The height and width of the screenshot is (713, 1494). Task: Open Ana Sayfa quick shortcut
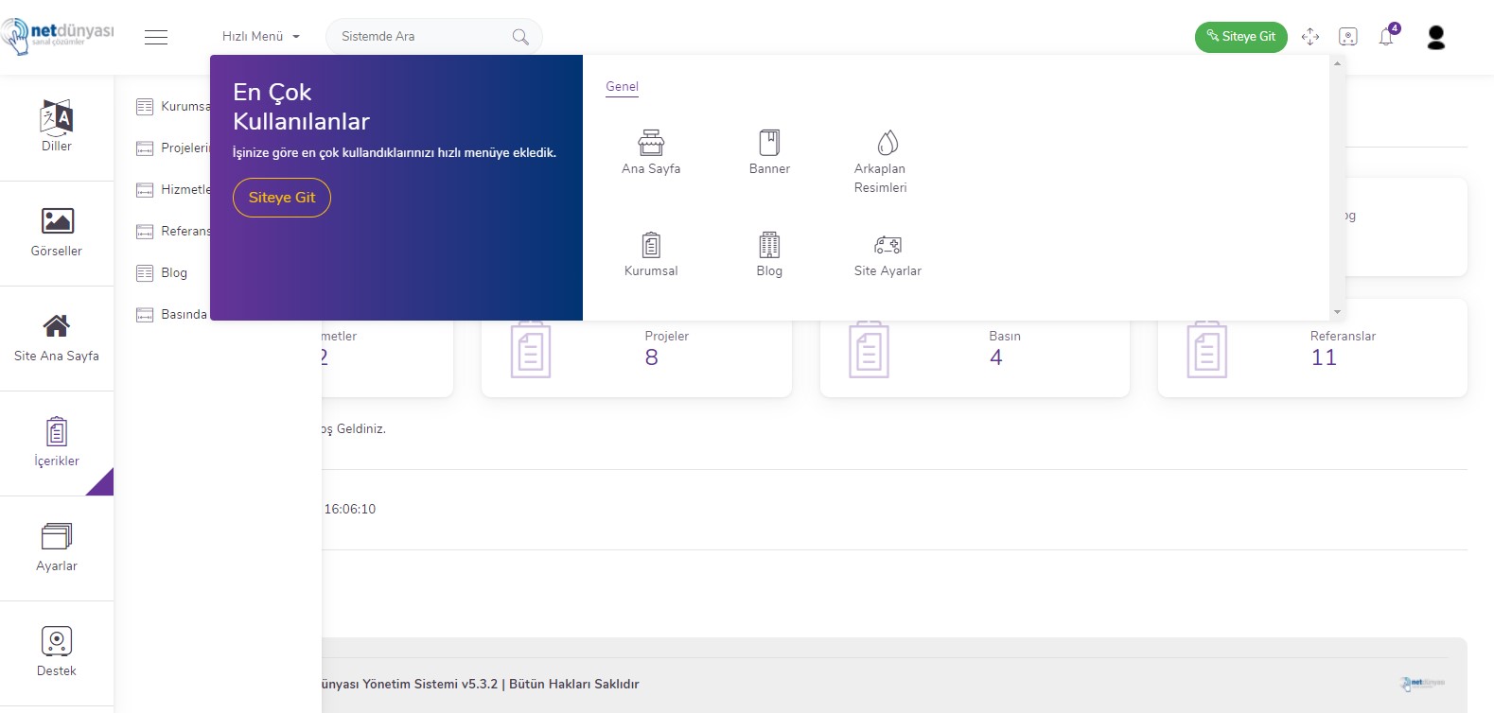[651, 152]
